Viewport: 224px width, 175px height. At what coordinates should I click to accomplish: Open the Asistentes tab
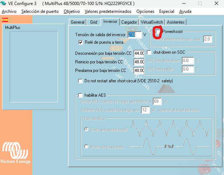pyautogui.click(x=176, y=22)
